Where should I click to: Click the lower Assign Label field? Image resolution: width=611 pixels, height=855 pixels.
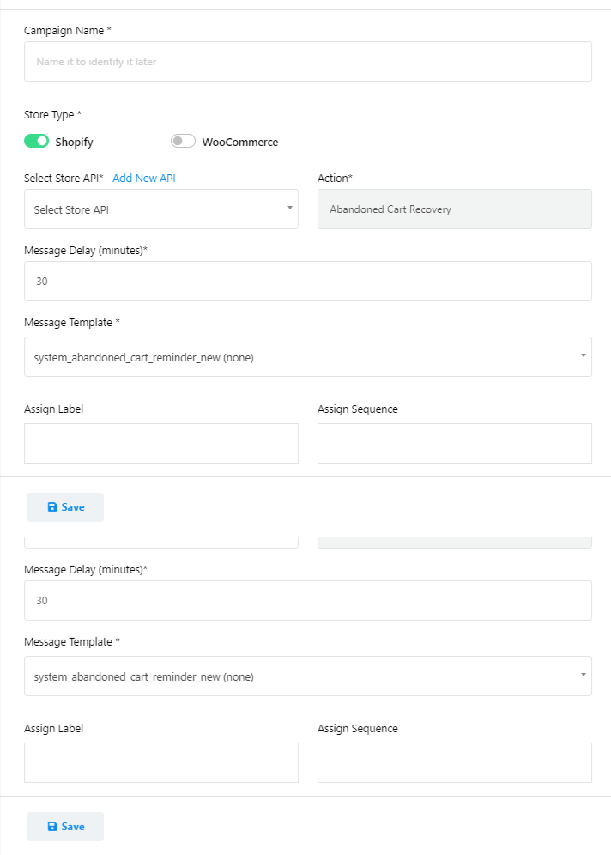[161, 762]
